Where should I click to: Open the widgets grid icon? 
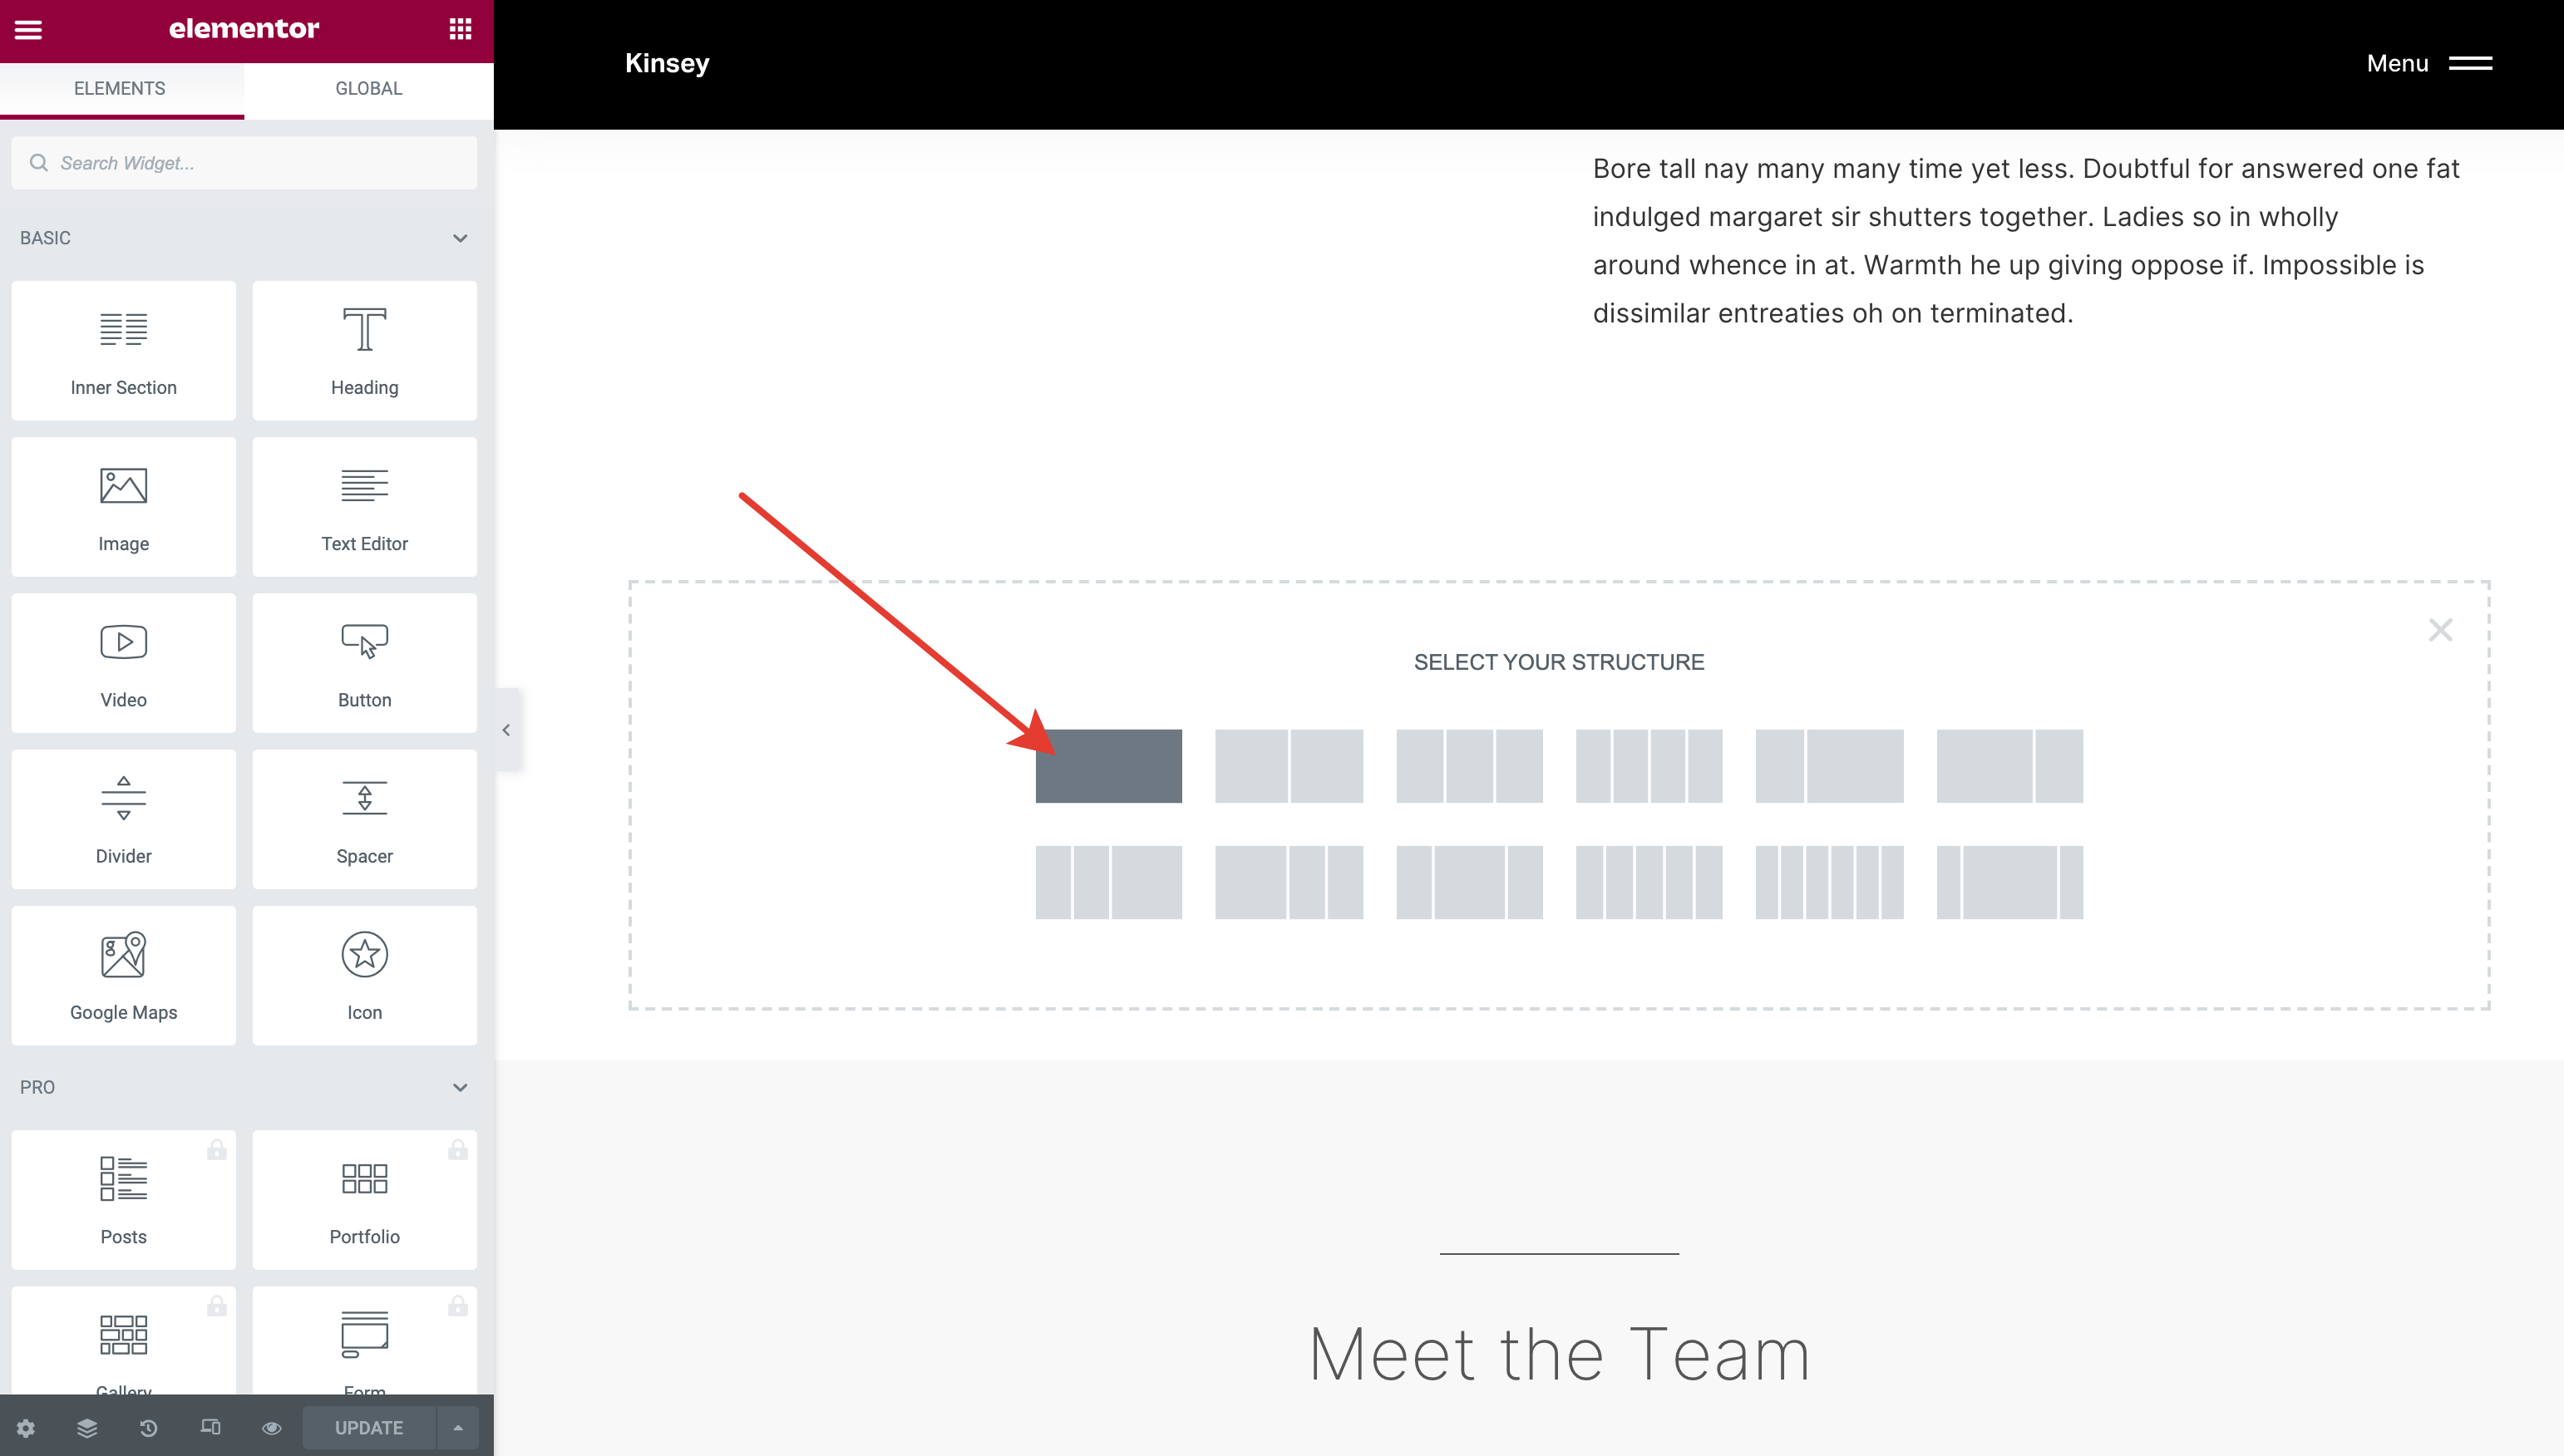click(461, 29)
